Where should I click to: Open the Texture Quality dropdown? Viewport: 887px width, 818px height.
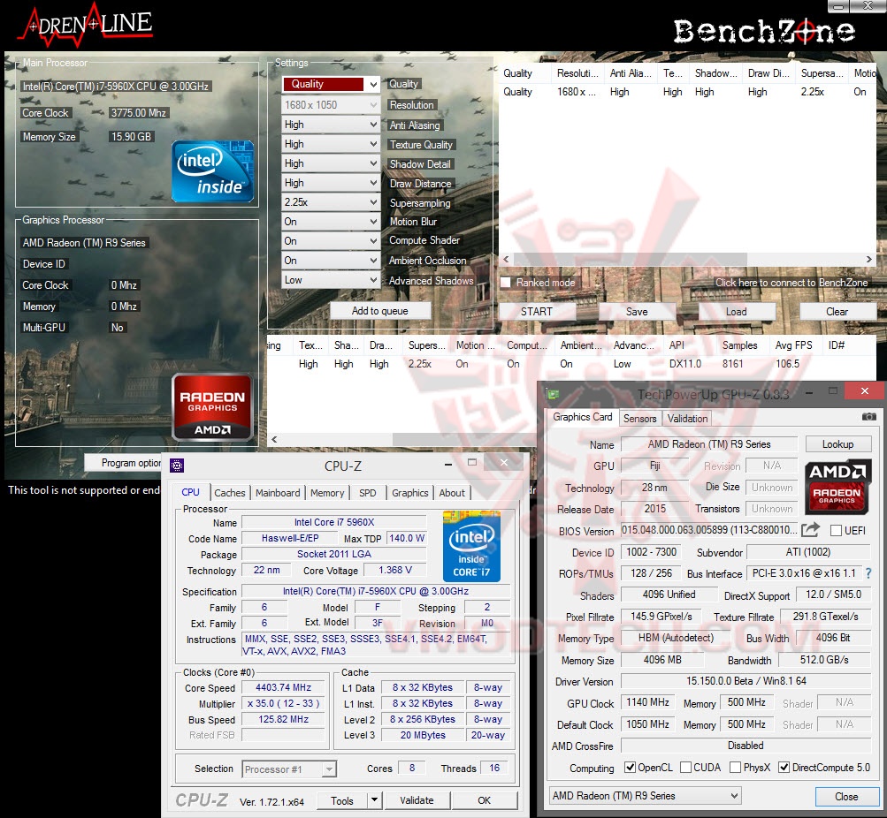point(331,144)
